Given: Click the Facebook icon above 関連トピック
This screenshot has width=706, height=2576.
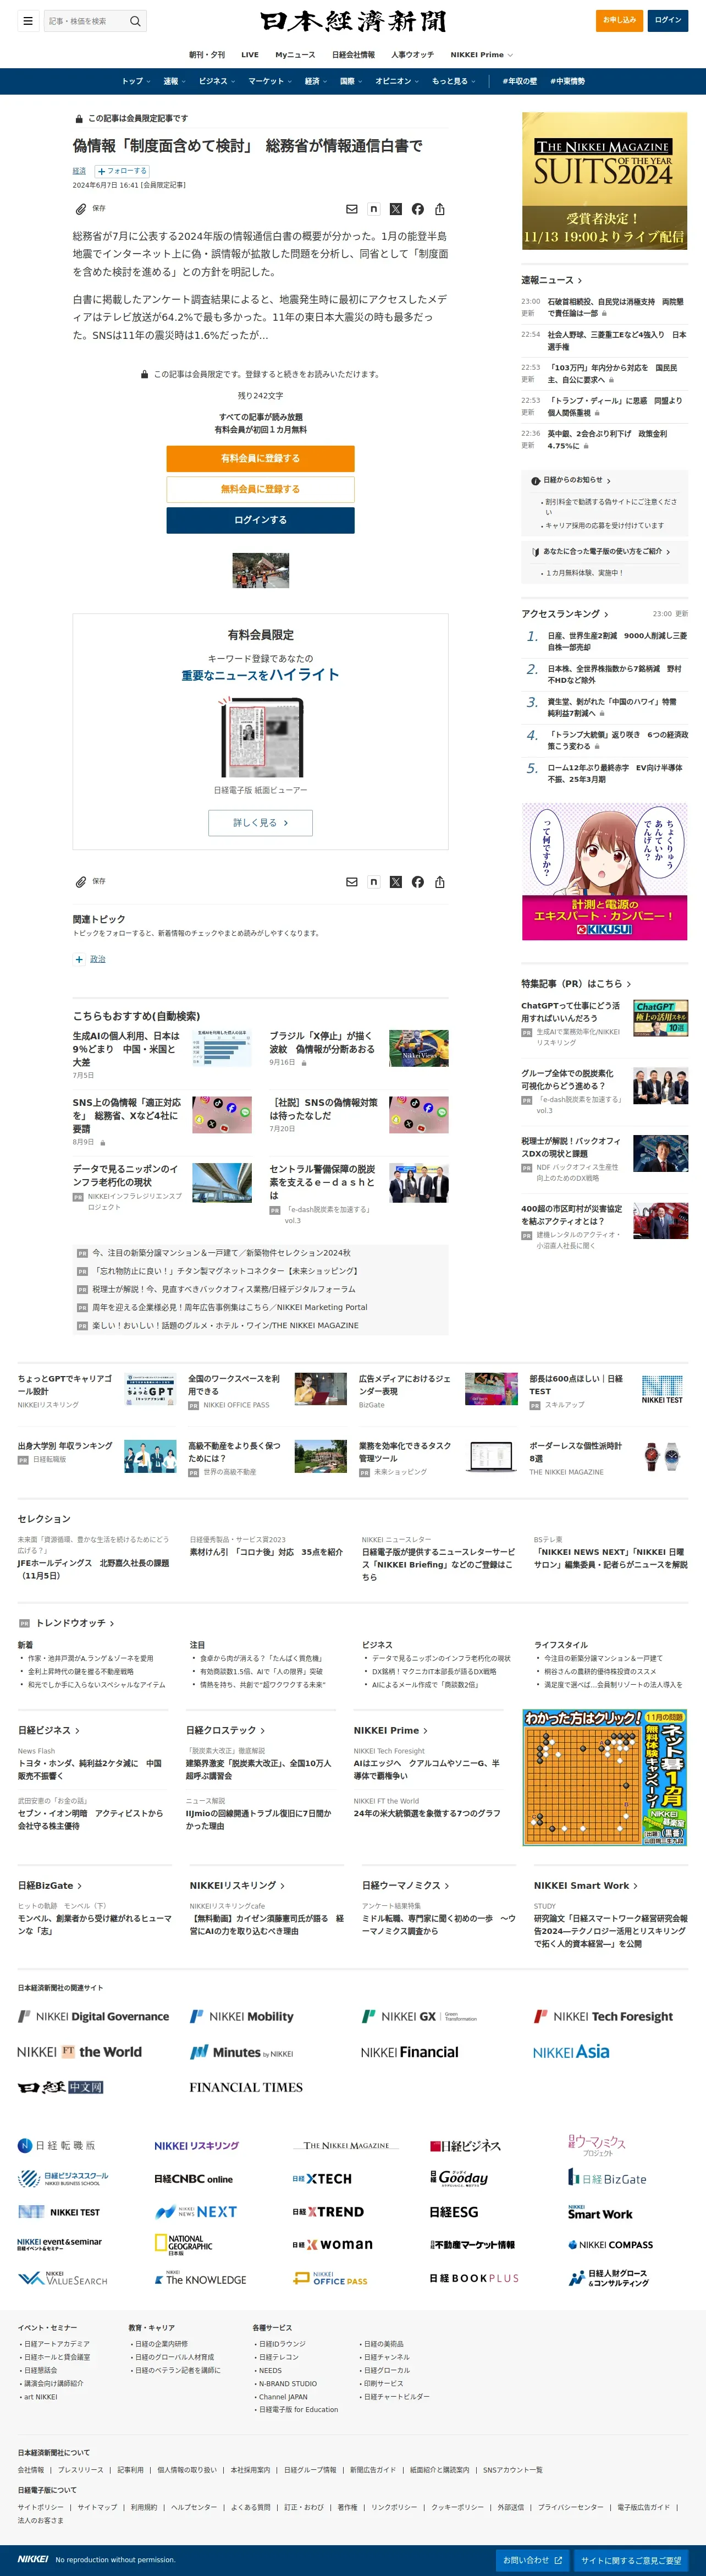Looking at the screenshot, I should 418,882.
